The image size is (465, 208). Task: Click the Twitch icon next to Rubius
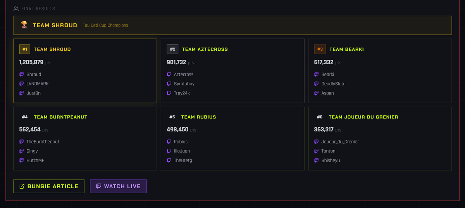pos(169,142)
